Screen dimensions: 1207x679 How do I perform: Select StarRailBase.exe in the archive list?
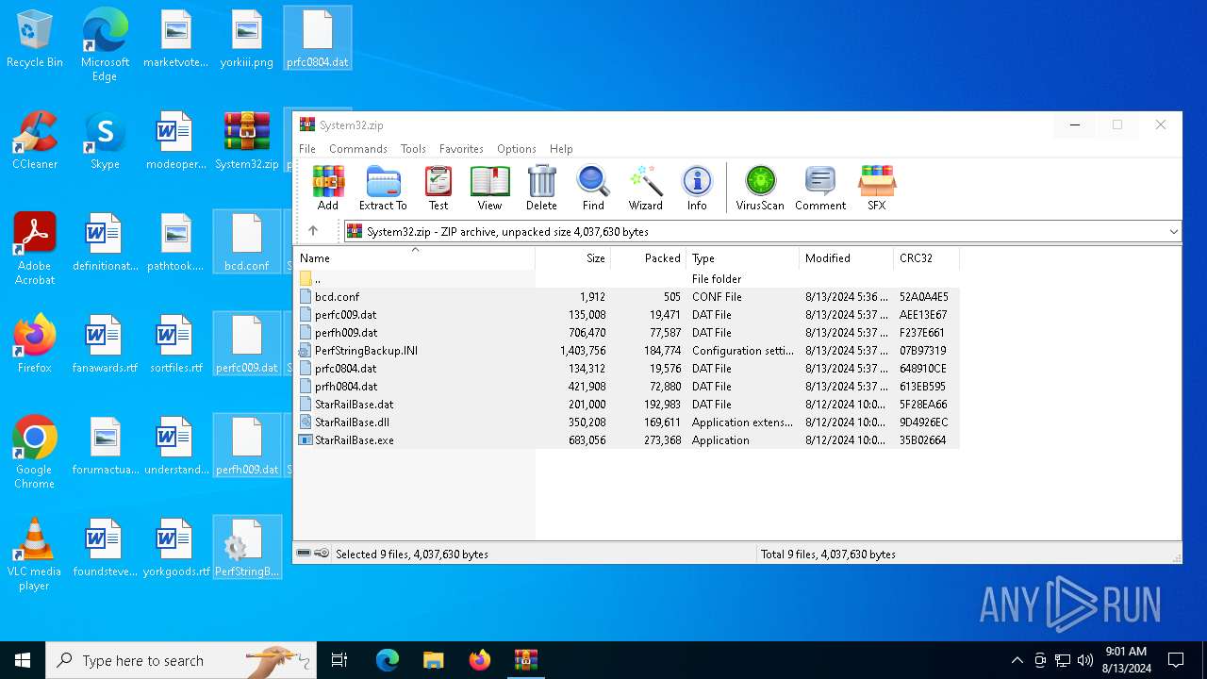(627, 440)
